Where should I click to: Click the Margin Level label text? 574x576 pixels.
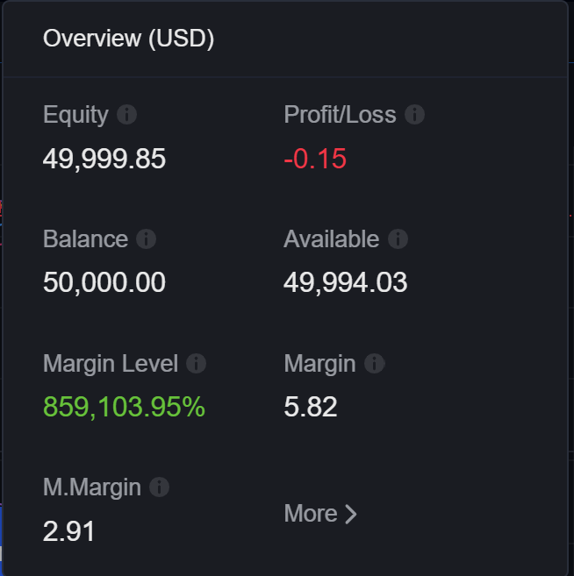click(111, 364)
